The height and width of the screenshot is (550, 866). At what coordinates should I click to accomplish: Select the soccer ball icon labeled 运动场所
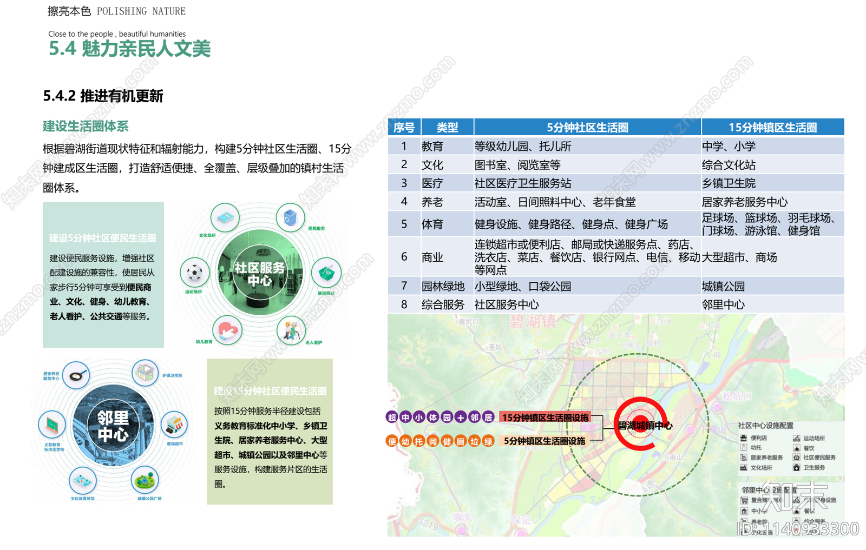[195, 273]
